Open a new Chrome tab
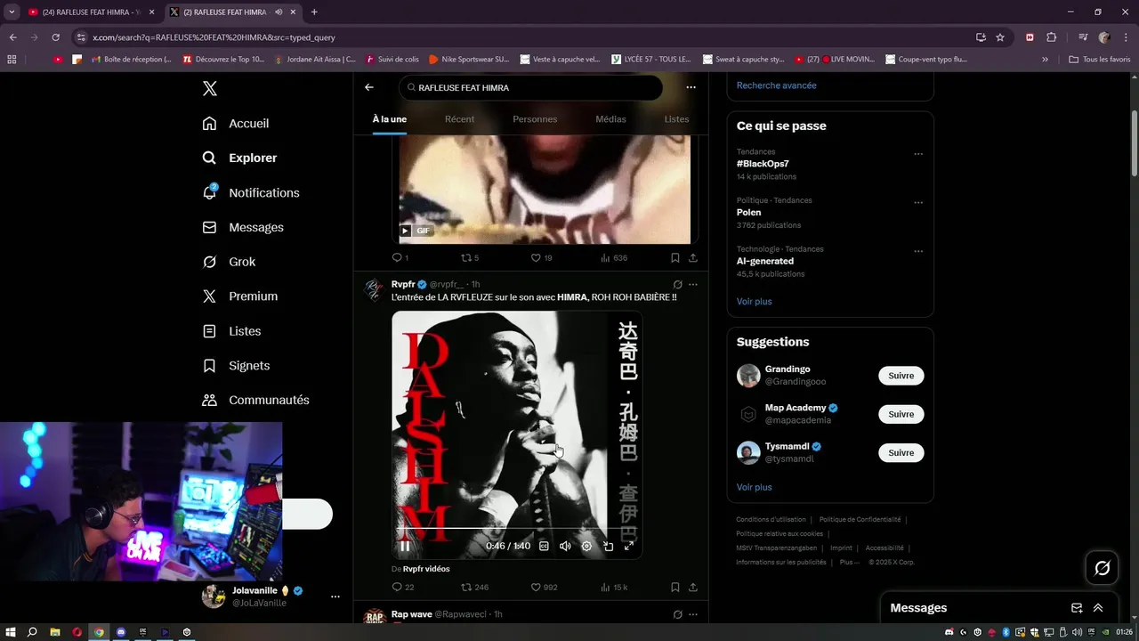1139x641 pixels. click(314, 12)
